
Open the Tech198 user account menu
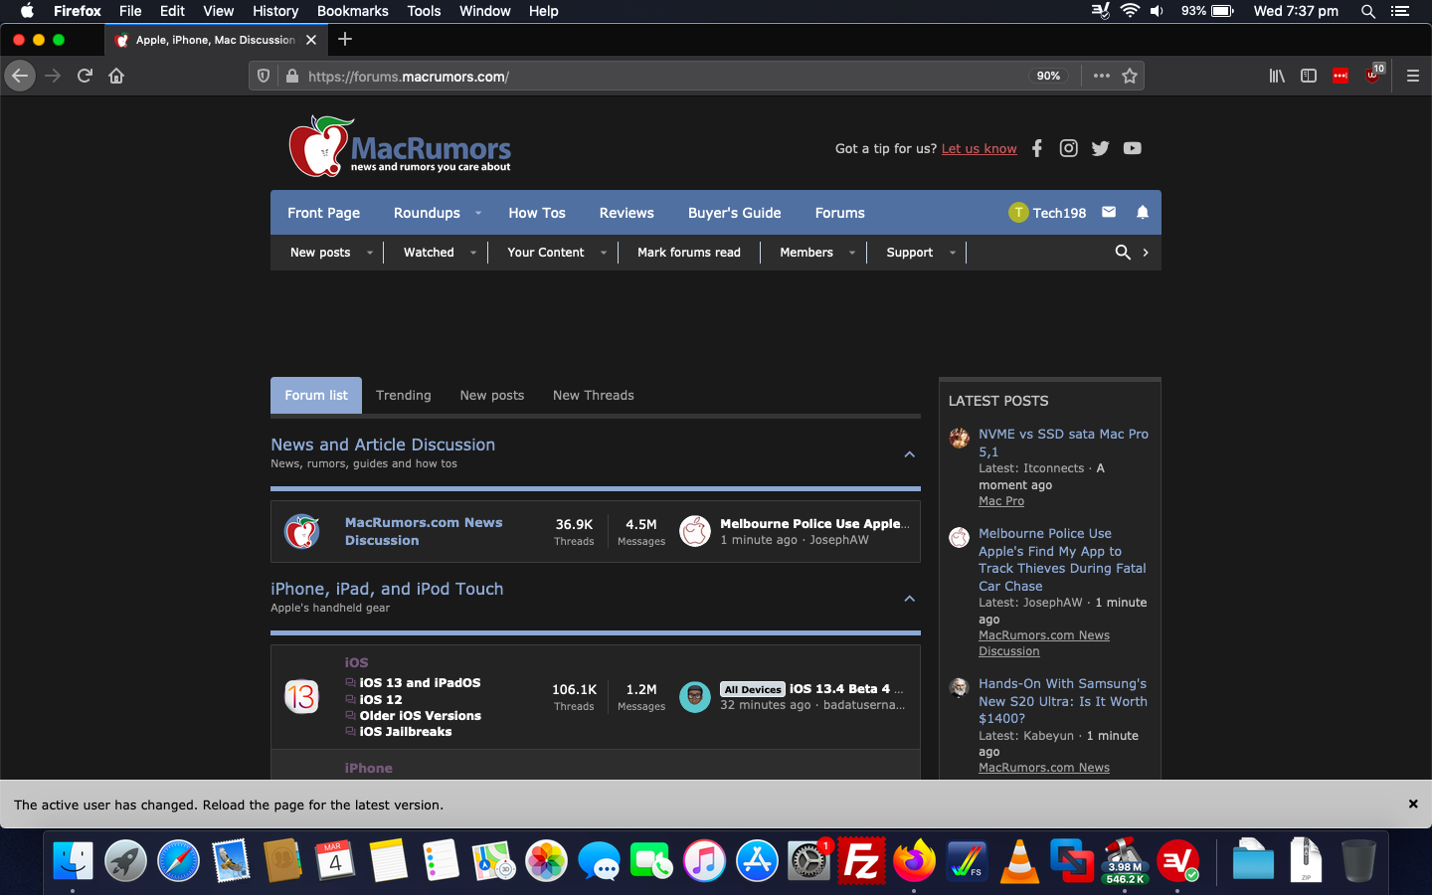(1047, 212)
